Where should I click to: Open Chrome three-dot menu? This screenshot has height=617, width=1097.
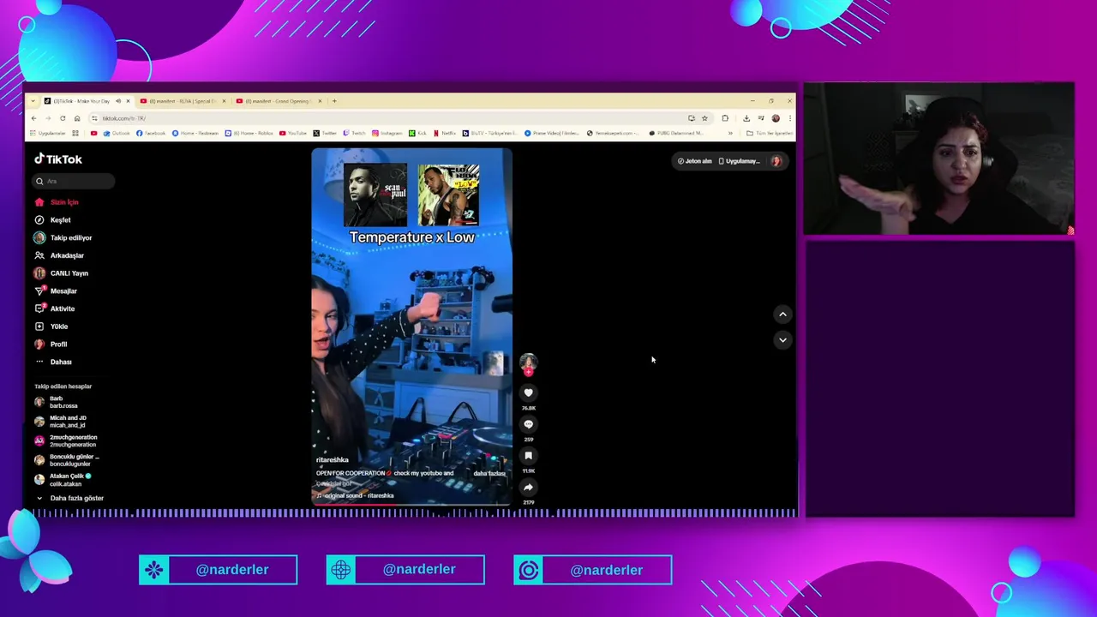[789, 118]
